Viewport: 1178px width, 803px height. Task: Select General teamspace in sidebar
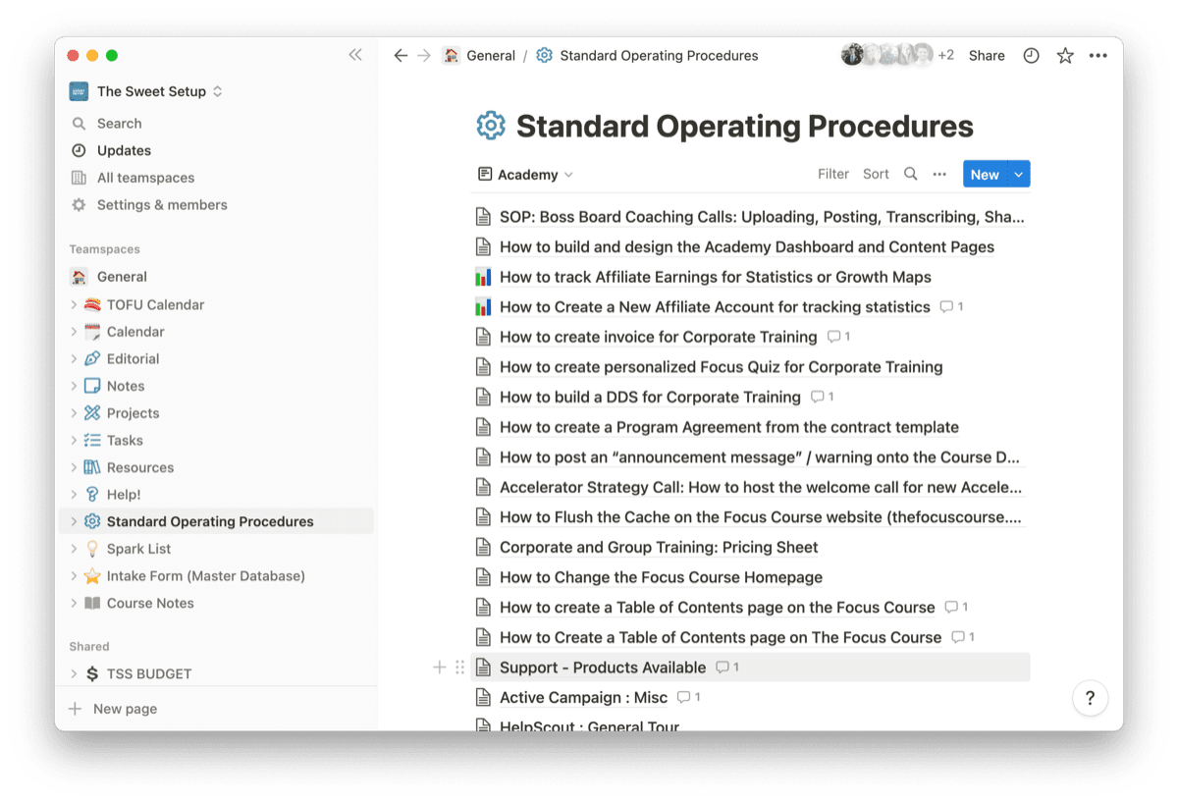[122, 277]
